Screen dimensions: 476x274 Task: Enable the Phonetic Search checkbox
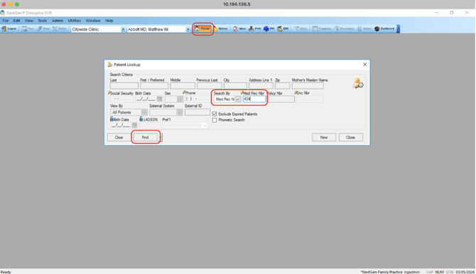[215, 120]
